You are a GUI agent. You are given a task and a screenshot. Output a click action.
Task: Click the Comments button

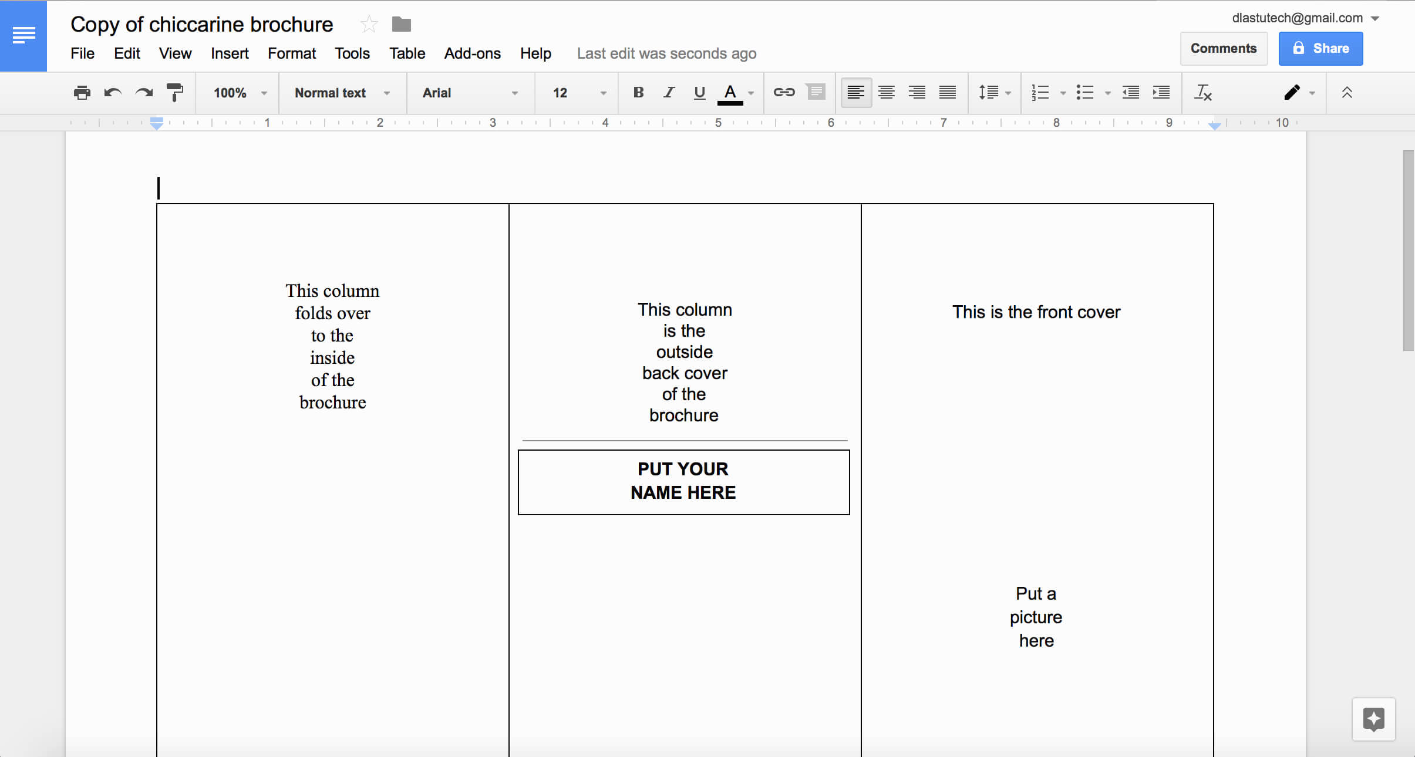point(1223,48)
